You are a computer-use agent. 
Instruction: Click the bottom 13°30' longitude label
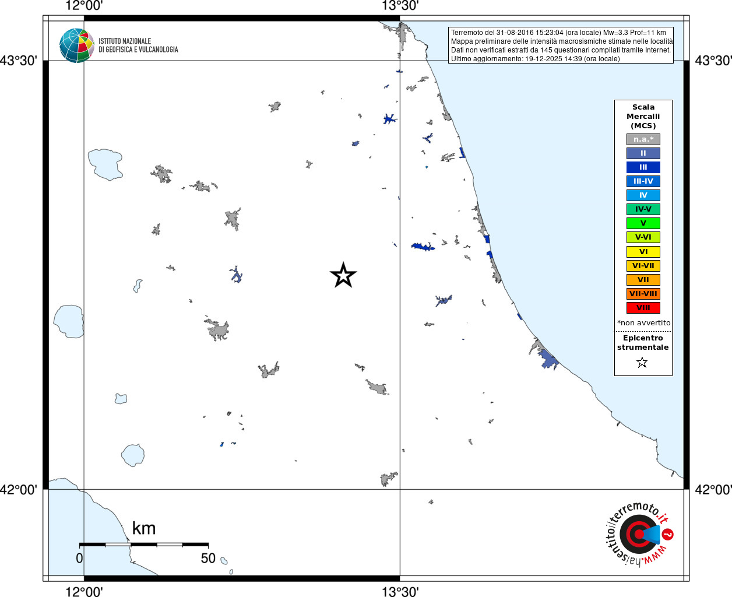click(400, 591)
